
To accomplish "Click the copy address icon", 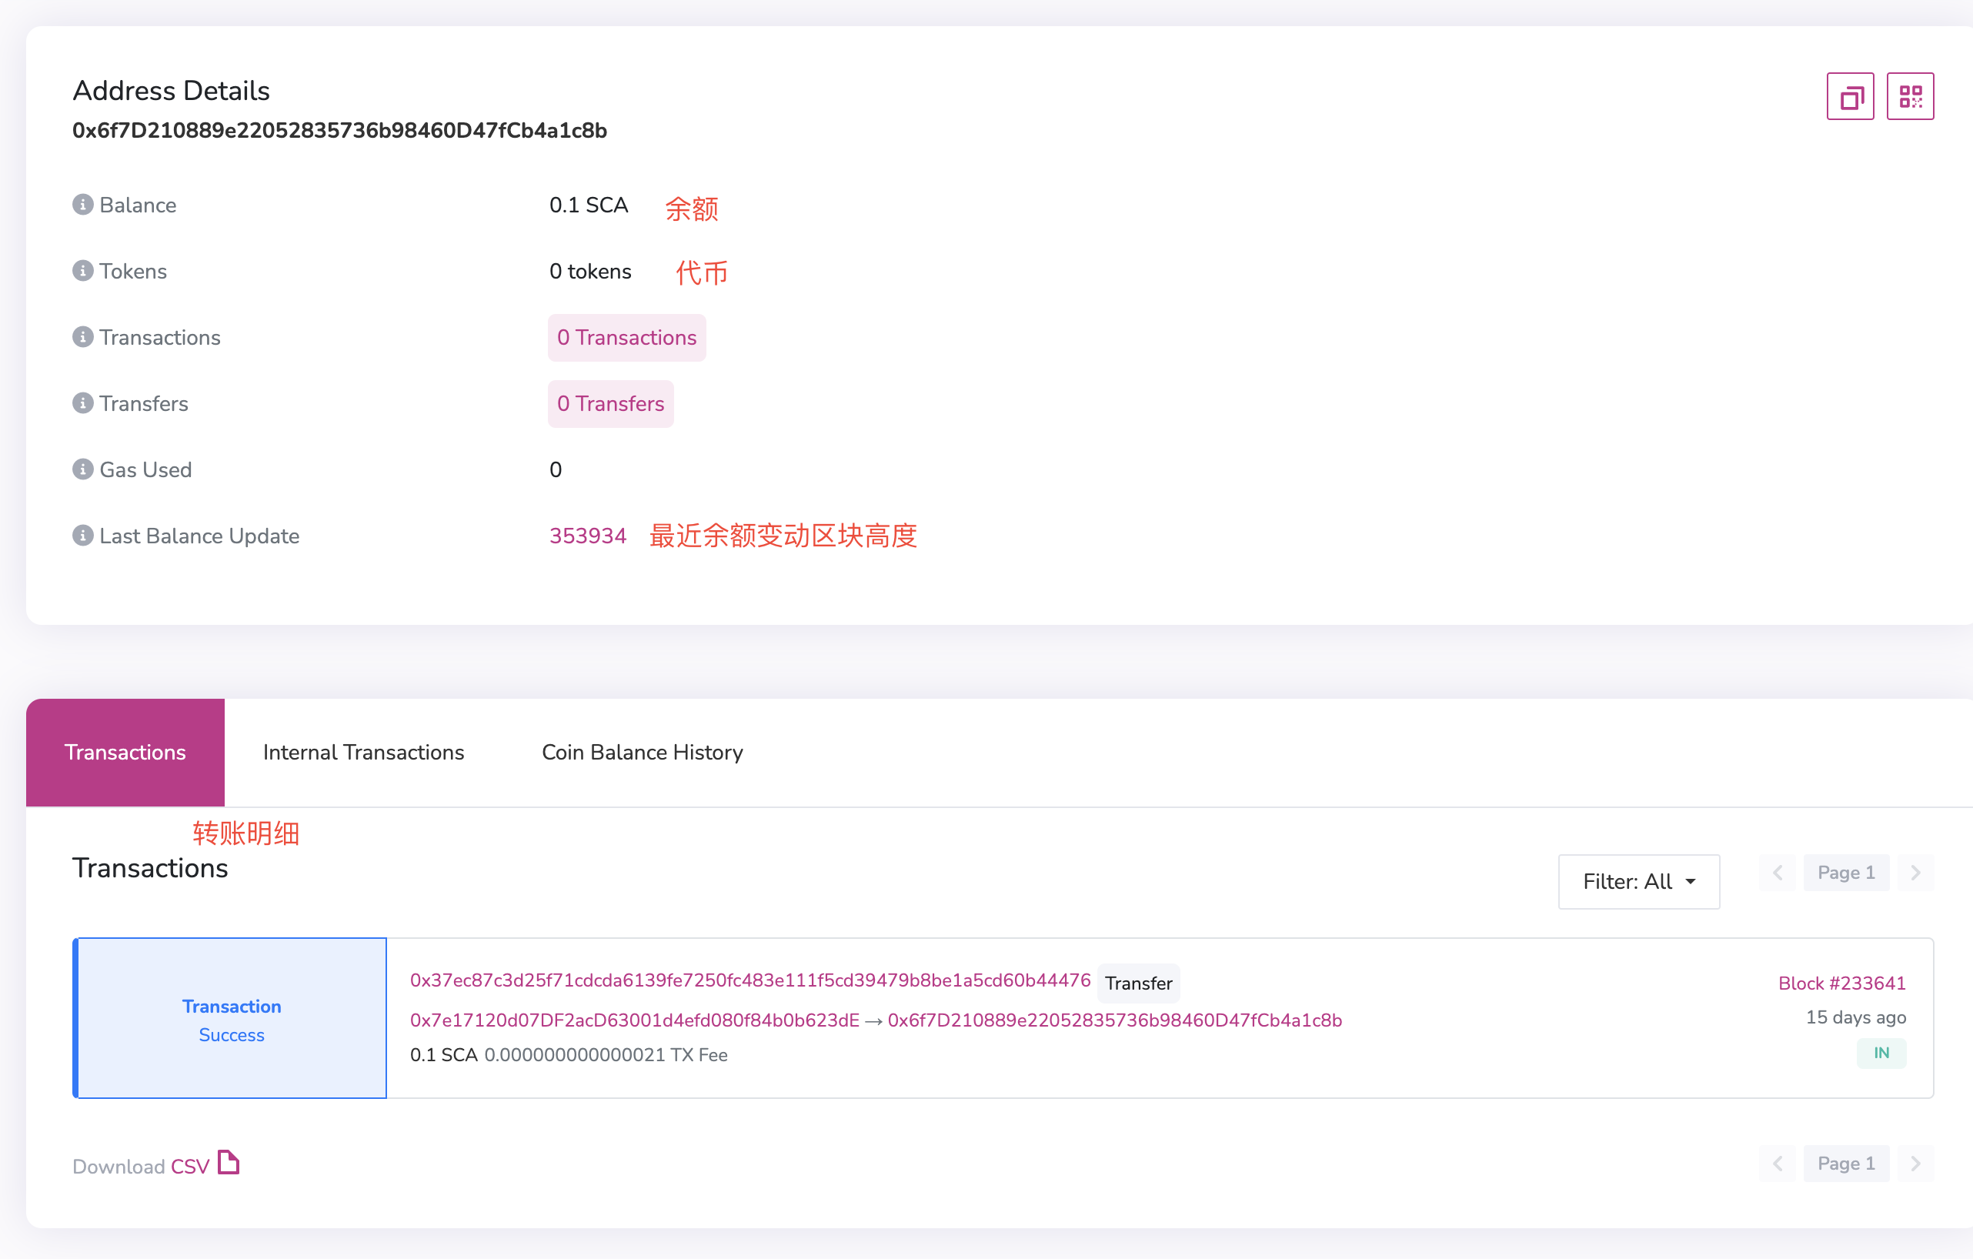I will click(1850, 97).
